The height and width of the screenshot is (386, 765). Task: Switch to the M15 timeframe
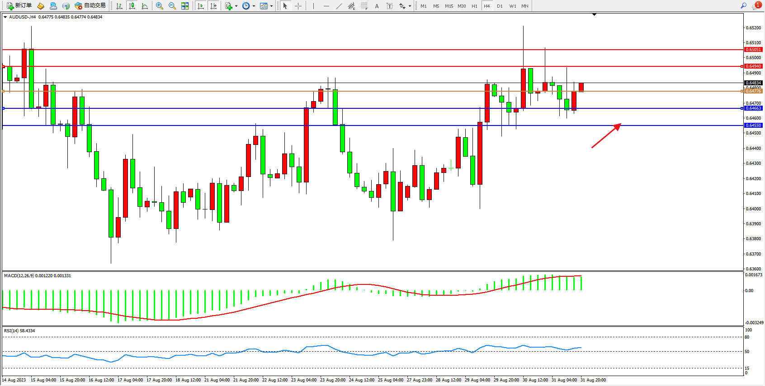tap(449, 6)
